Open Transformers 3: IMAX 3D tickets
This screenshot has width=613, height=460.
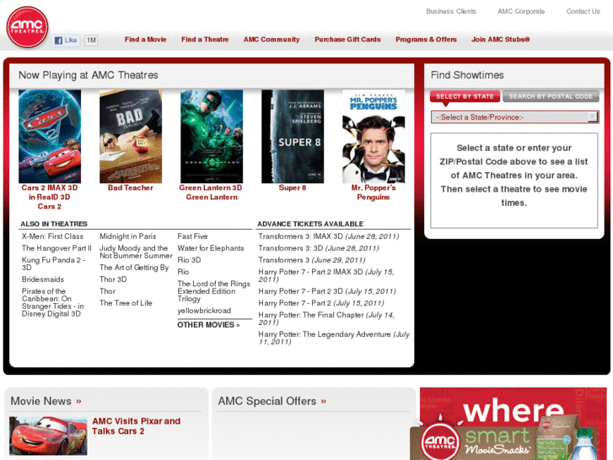tap(329, 236)
